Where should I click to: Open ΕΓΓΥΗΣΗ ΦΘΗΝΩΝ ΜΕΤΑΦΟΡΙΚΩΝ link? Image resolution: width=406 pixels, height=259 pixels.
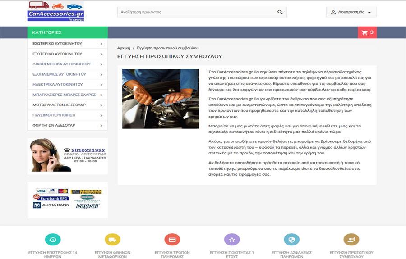click(x=112, y=254)
